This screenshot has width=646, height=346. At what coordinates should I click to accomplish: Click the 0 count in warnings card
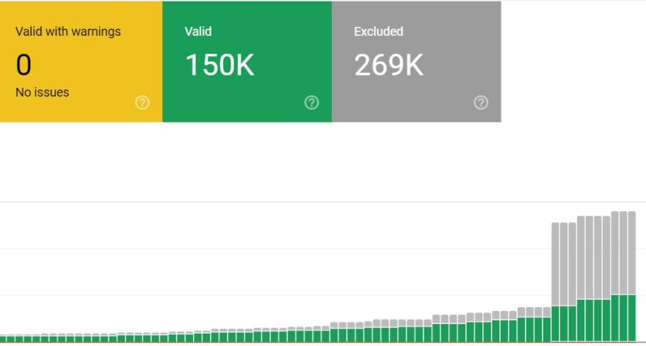click(23, 65)
